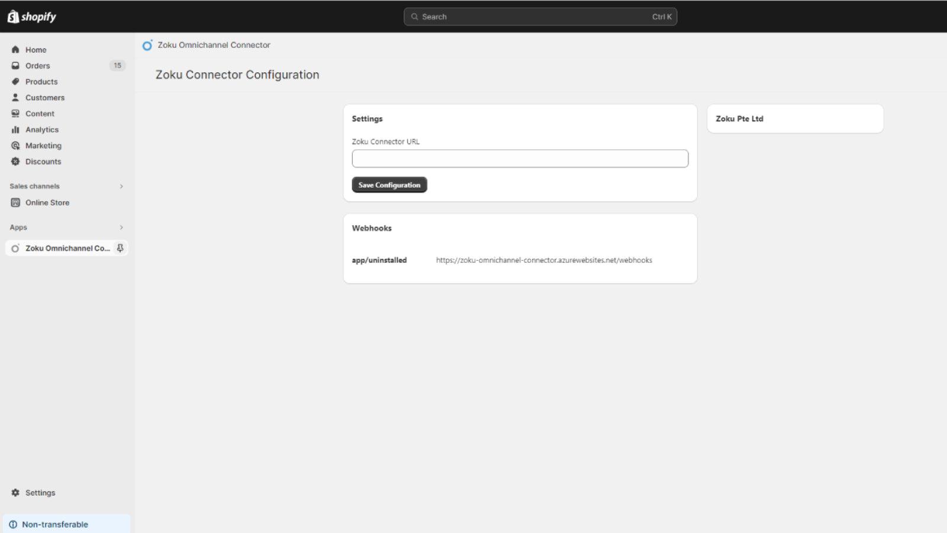Click the webhooks azurewebsites URL

pos(544,260)
